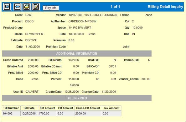This screenshot has width=186, height=122.
Task: Select the Gross Ordered value 2000.00
Action: click(33, 60)
